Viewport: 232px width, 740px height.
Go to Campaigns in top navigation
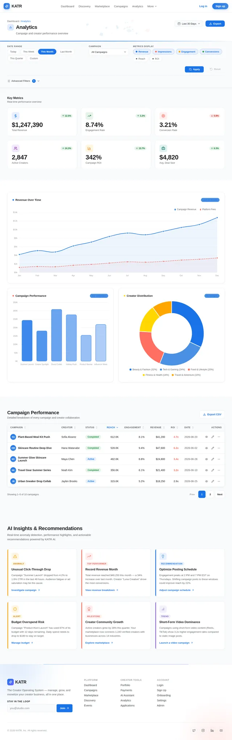pos(121,6)
